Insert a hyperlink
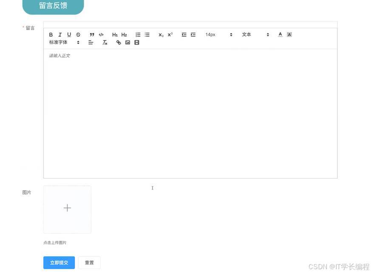 (119, 42)
